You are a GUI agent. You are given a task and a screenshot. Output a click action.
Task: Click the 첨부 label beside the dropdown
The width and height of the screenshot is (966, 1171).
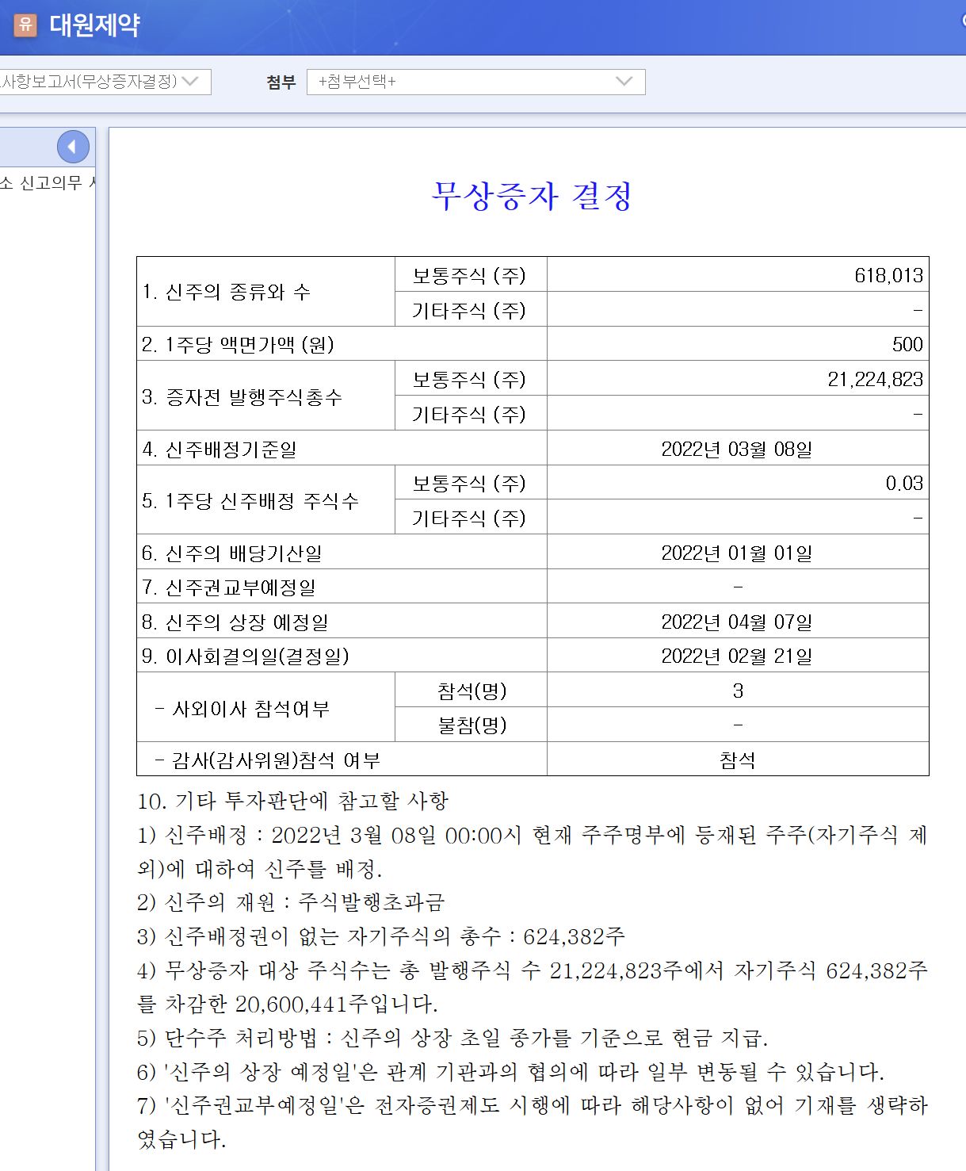coord(281,82)
